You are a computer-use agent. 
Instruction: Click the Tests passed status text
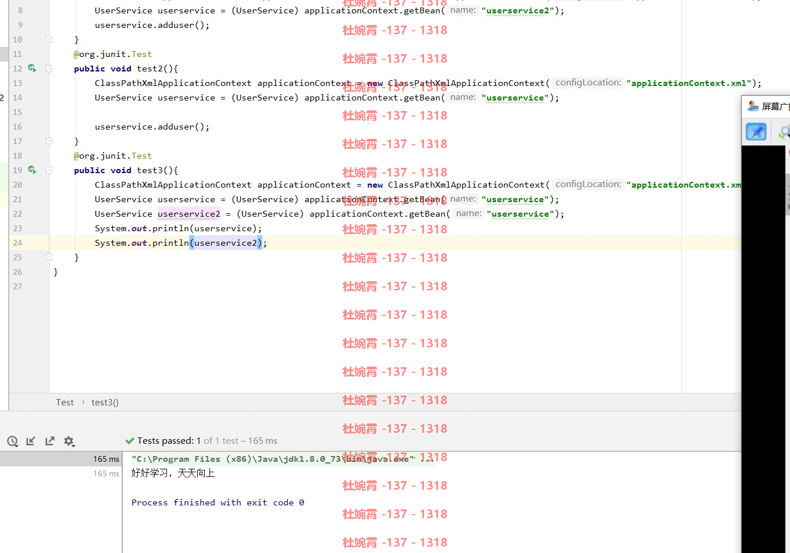tap(201, 441)
